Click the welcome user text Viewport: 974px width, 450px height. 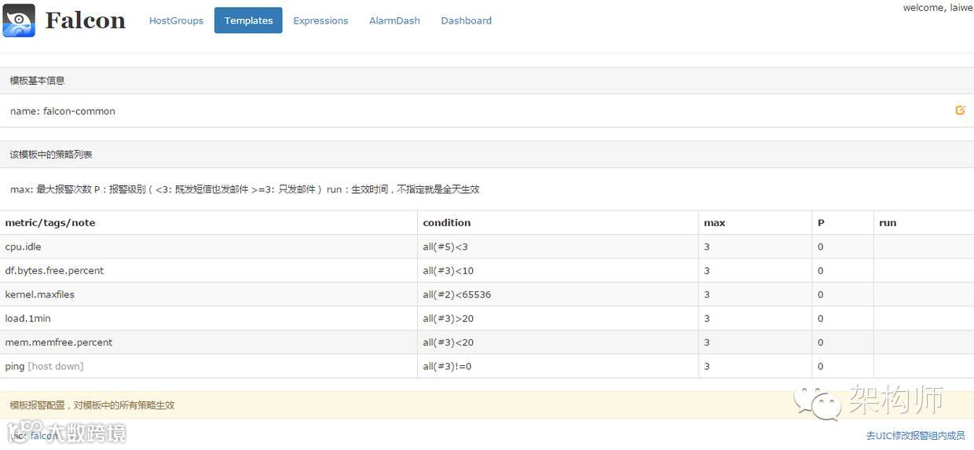pos(938,8)
